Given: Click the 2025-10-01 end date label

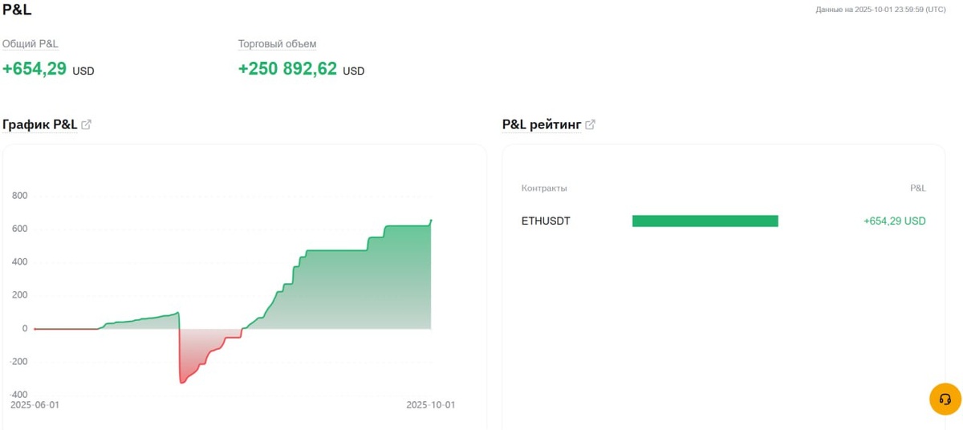Looking at the screenshot, I should pos(430,405).
